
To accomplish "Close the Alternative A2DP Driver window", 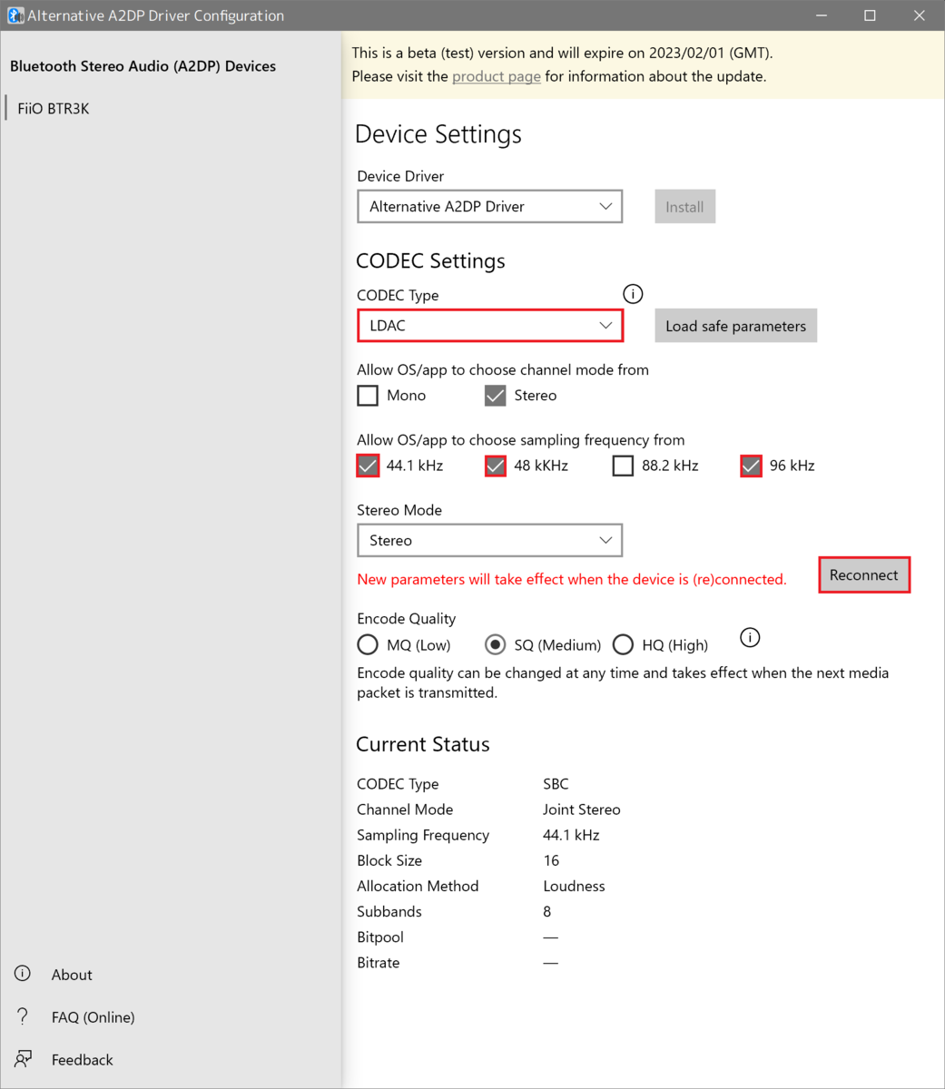I will click(x=919, y=15).
